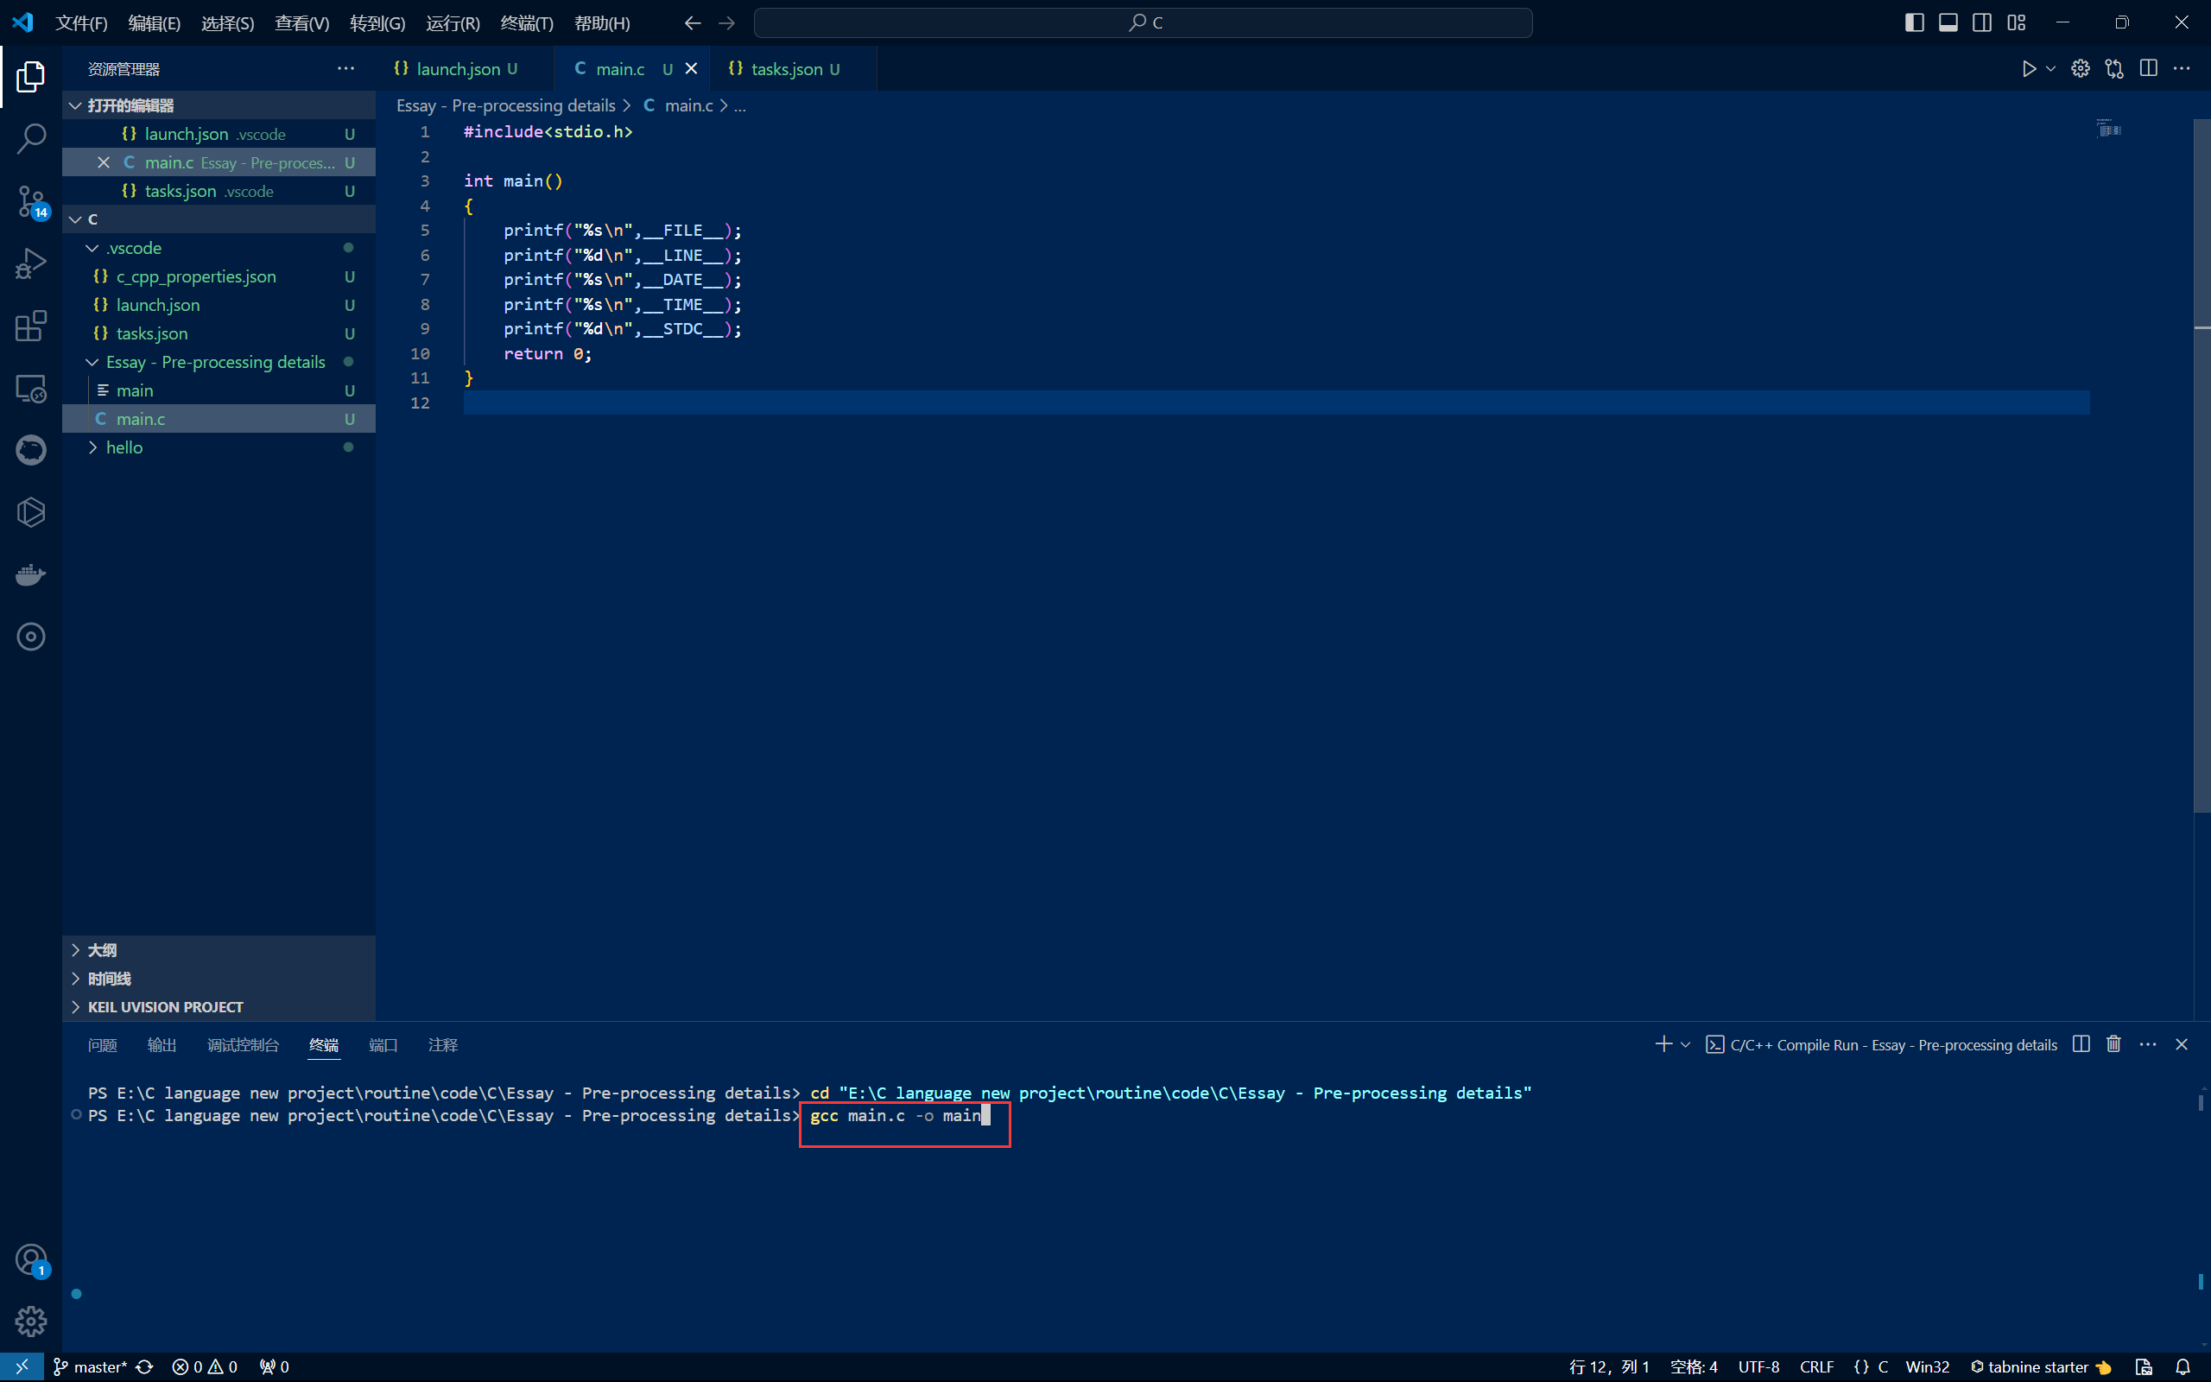Image resolution: width=2211 pixels, height=1382 pixels.
Task: Expand the hello folder
Action: tap(92, 447)
